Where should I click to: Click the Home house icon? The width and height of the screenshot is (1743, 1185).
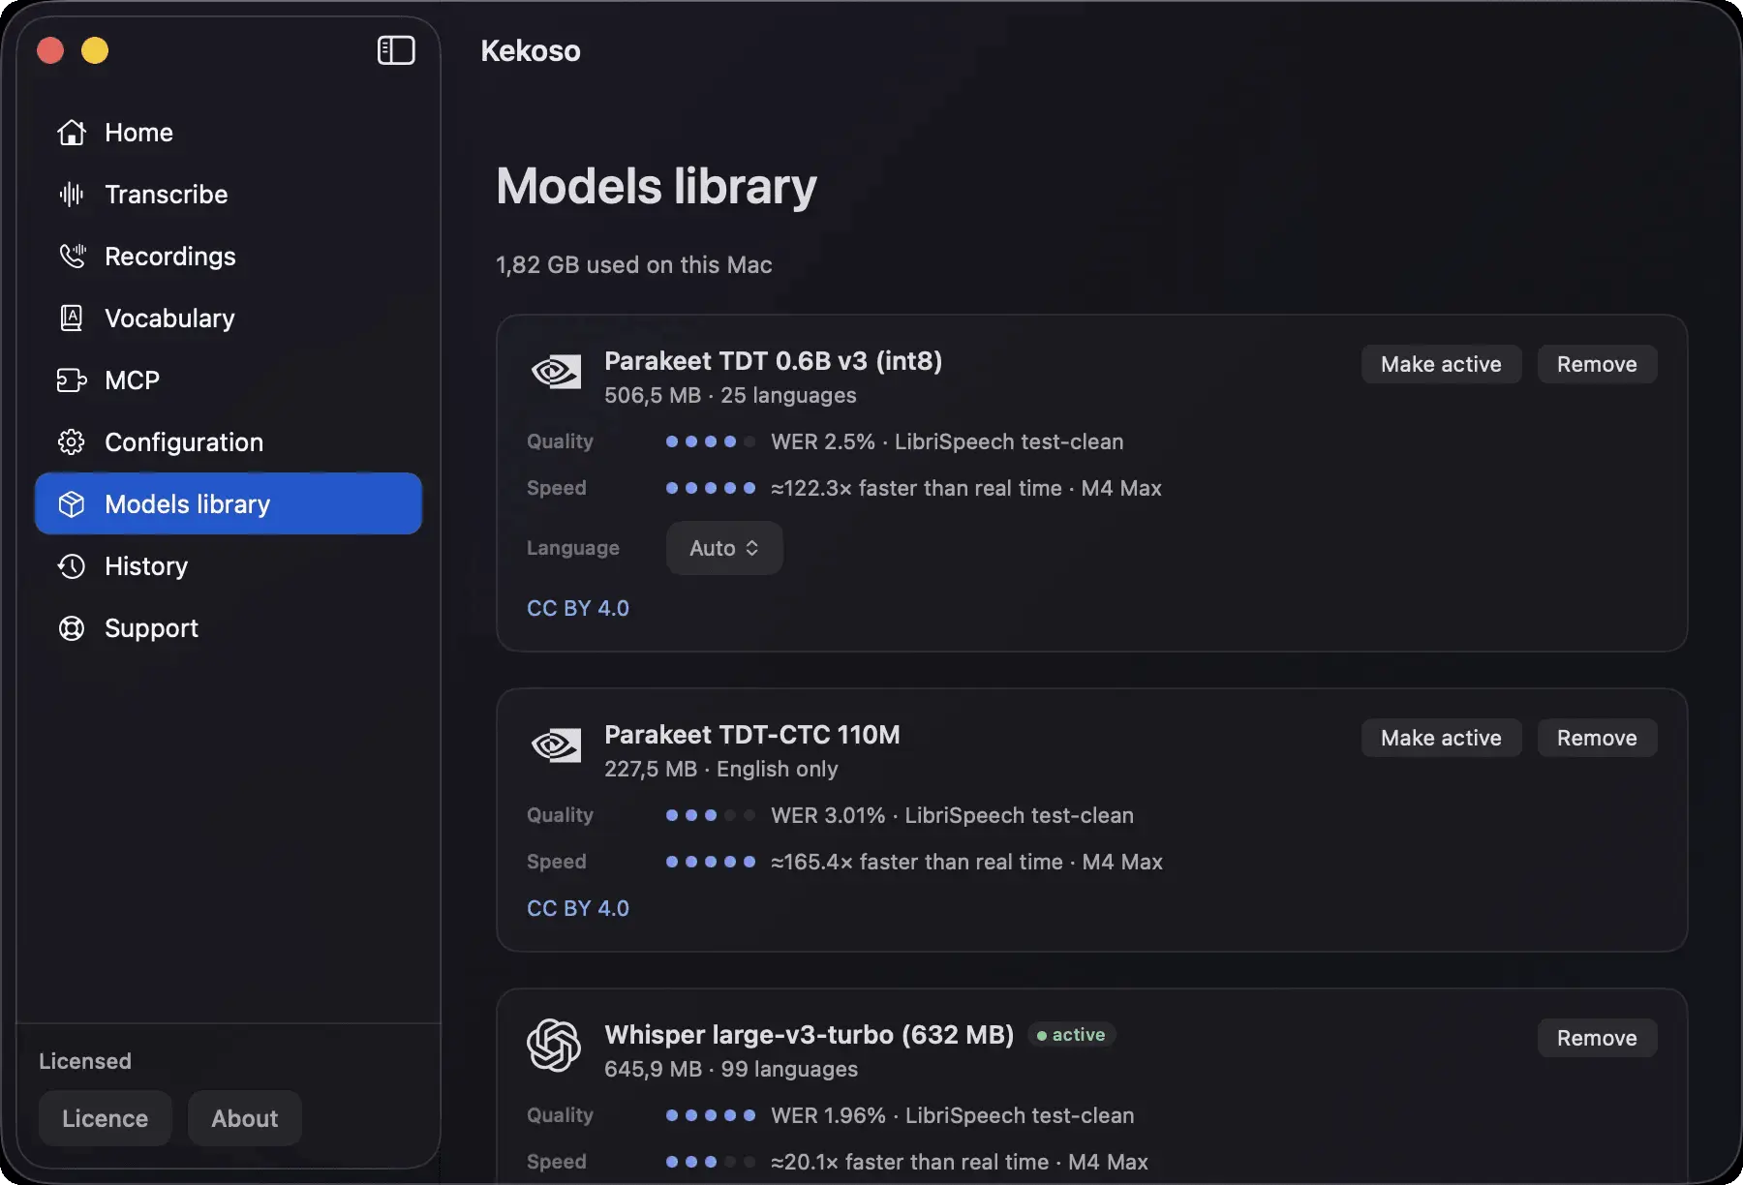(x=72, y=133)
